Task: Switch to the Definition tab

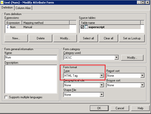Action: (7, 8)
